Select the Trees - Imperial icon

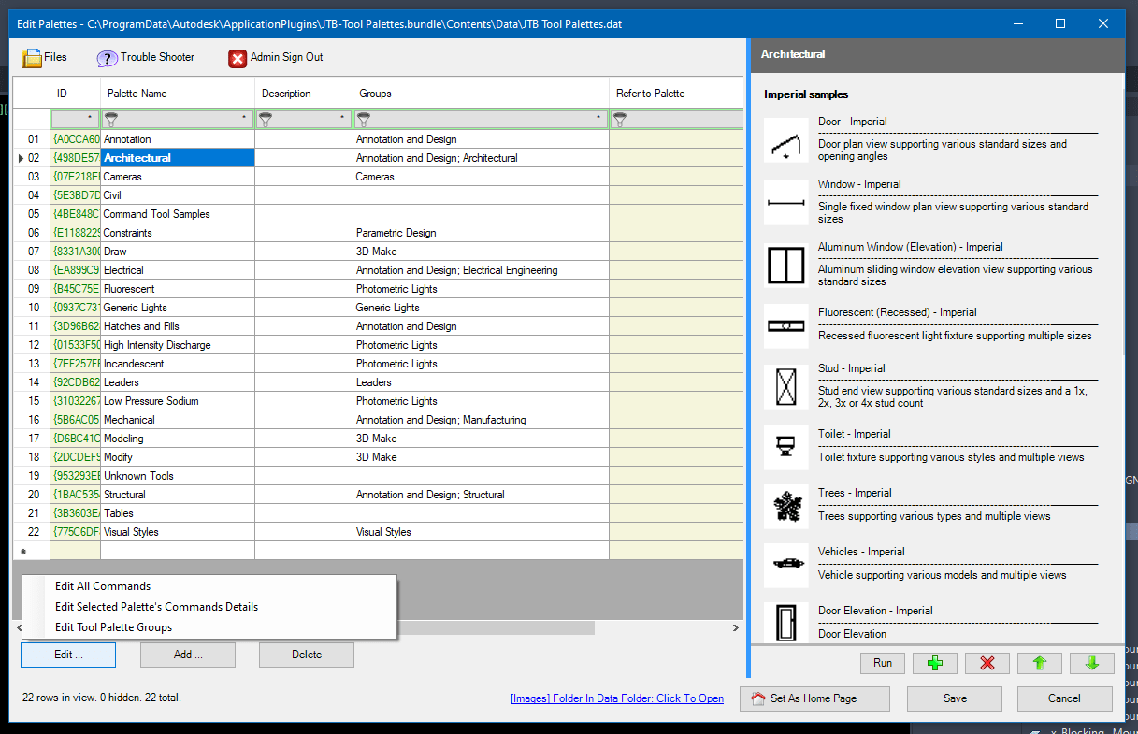coord(785,506)
